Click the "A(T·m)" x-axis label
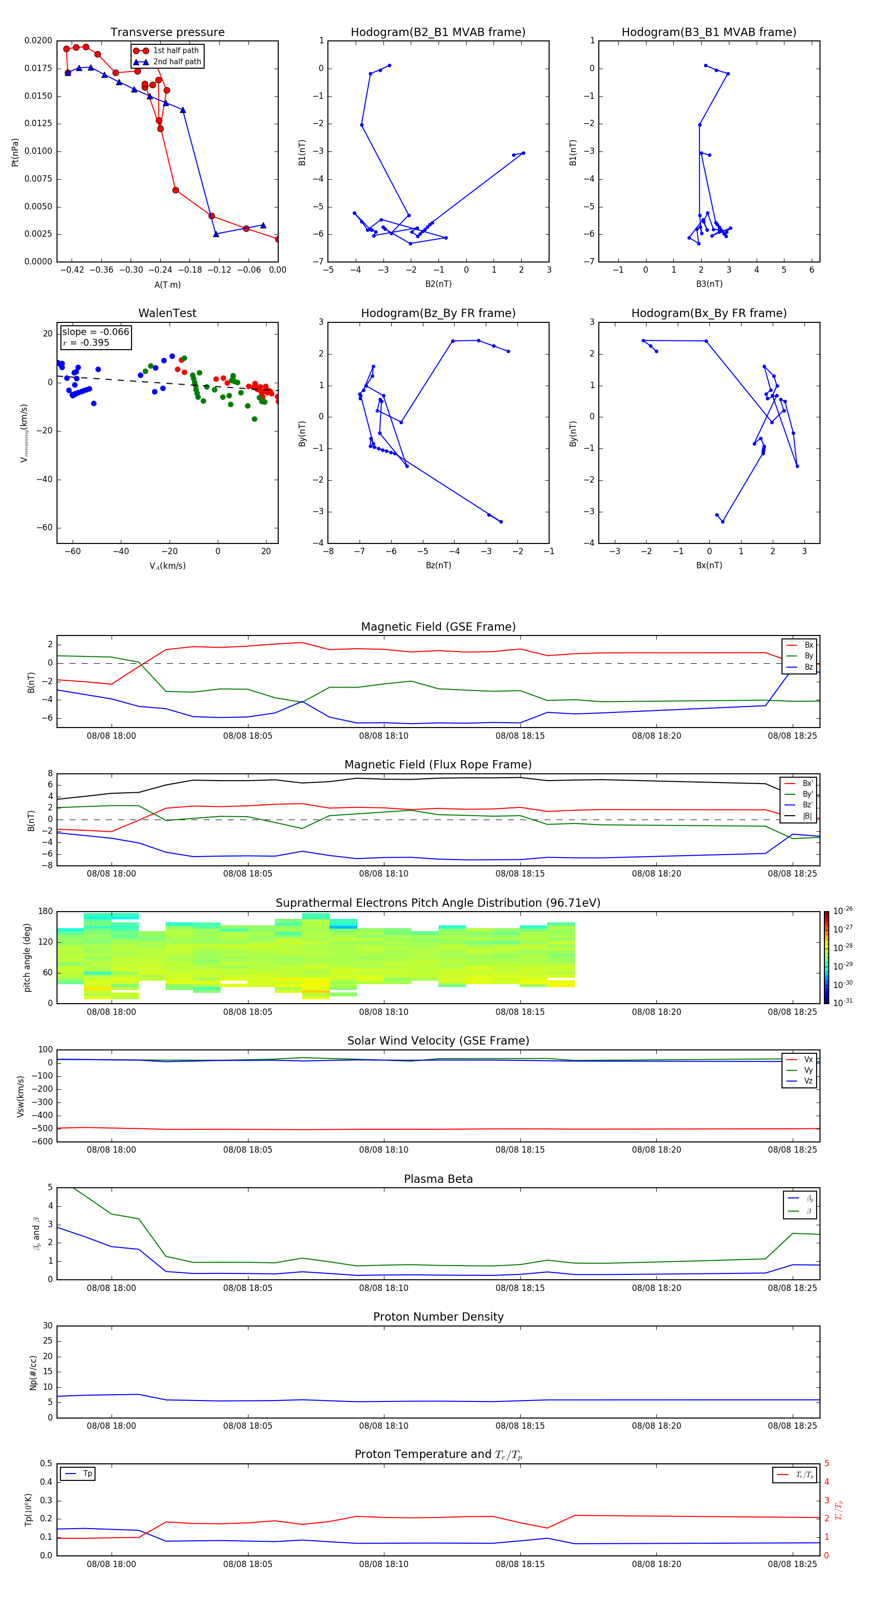 pyautogui.click(x=167, y=285)
